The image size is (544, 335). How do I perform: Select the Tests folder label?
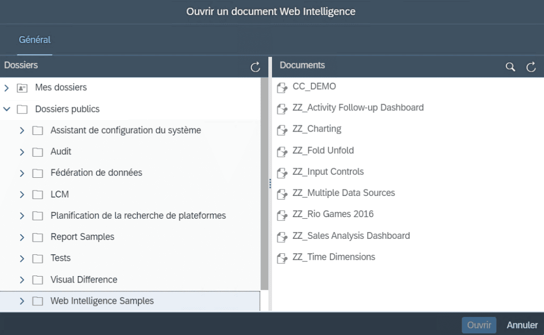[x=61, y=258]
